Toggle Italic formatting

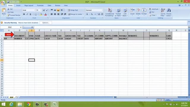click(x=27, y=14)
